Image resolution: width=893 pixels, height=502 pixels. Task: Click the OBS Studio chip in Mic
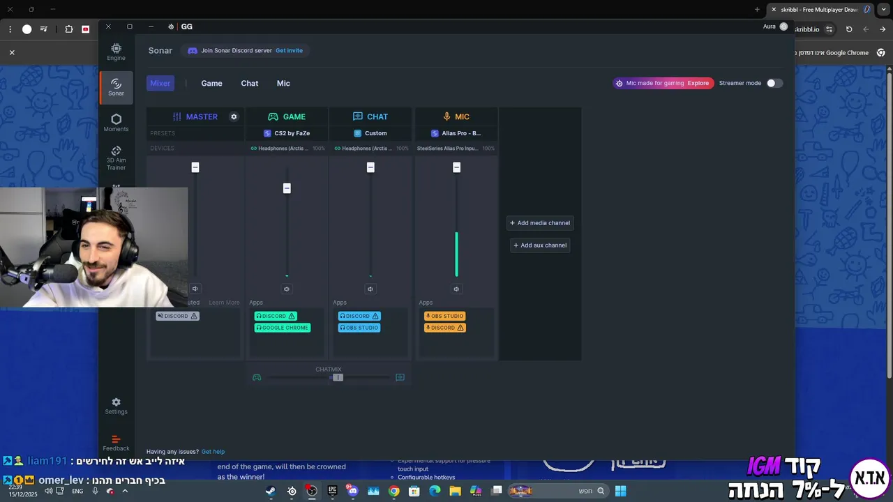(444, 316)
